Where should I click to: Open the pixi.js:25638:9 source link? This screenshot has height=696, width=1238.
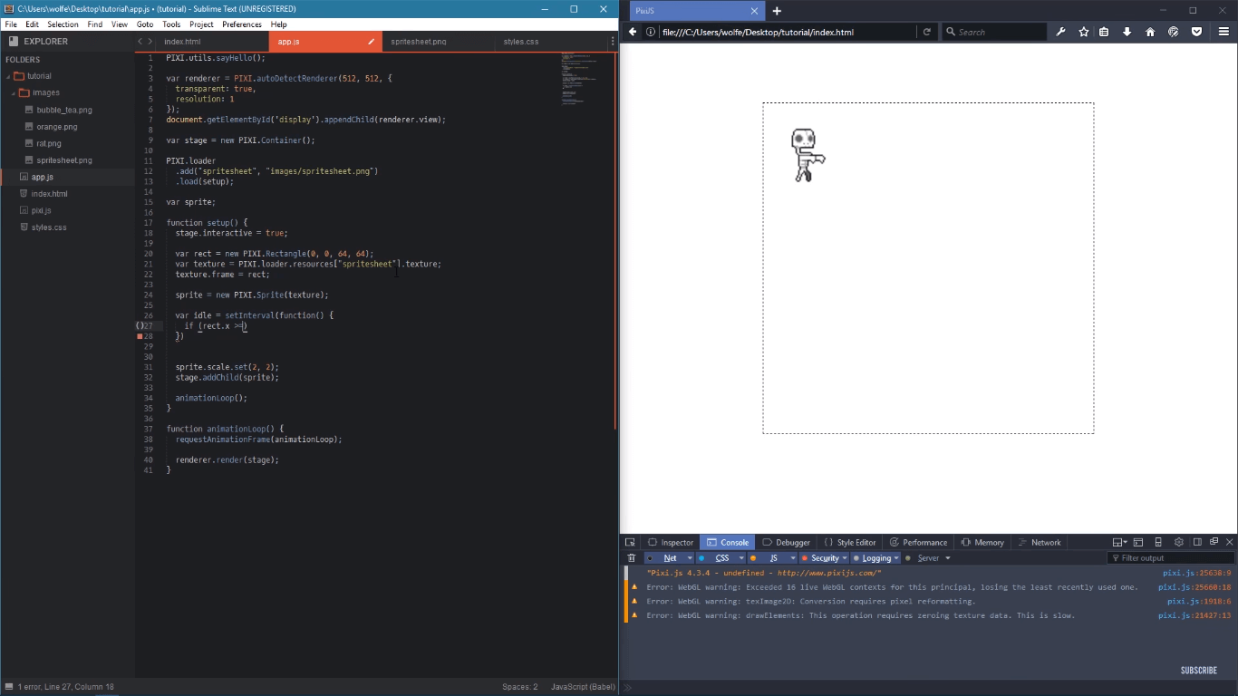[x=1196, y=573]
